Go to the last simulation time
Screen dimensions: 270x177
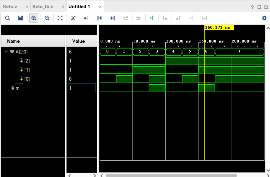point(112,18)
